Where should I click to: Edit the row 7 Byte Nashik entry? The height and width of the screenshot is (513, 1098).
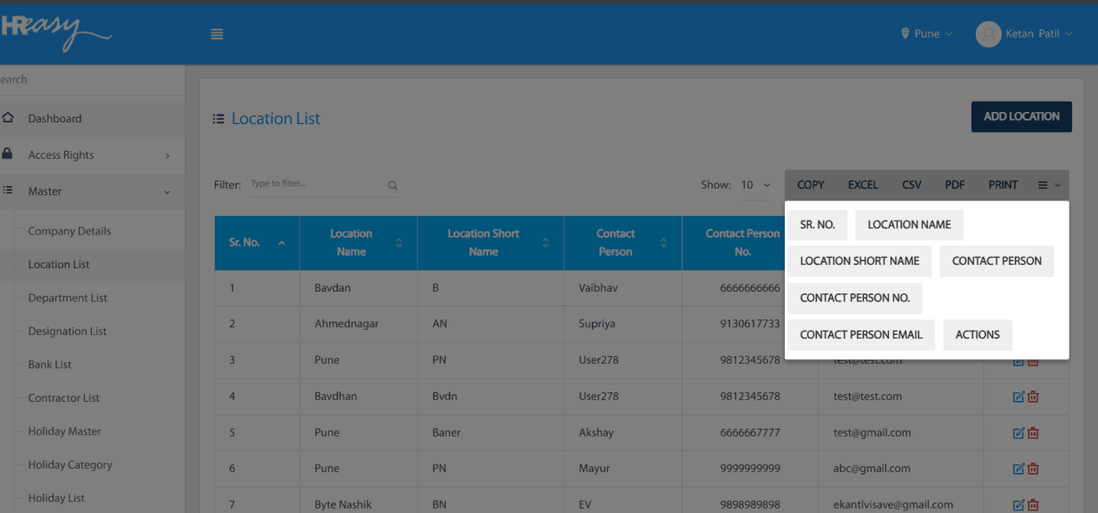1018,504
